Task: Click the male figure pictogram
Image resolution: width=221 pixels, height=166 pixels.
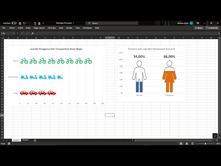Action: click(x=139, y=77)
